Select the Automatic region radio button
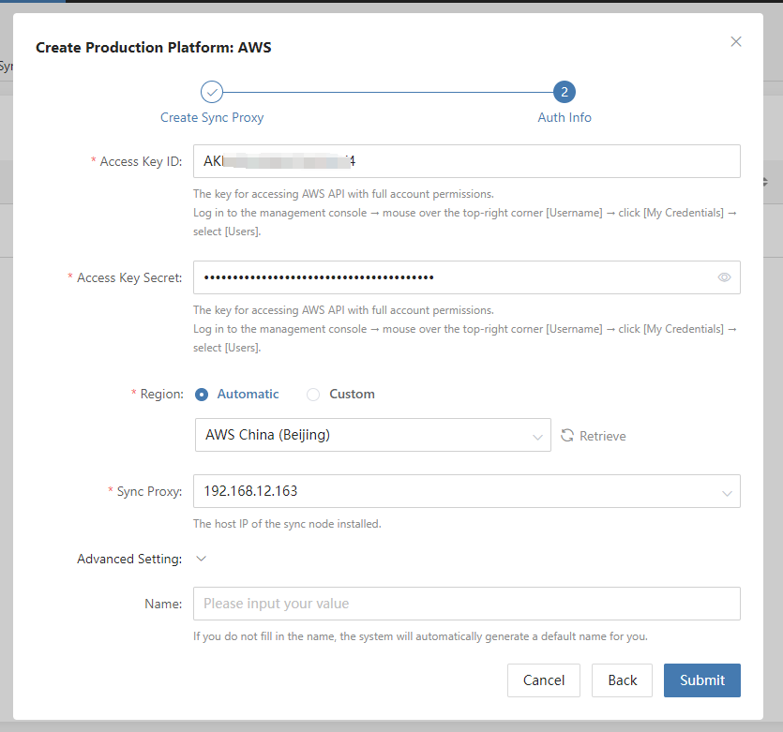This screenshot has width=783, height=732. [202, 395]
